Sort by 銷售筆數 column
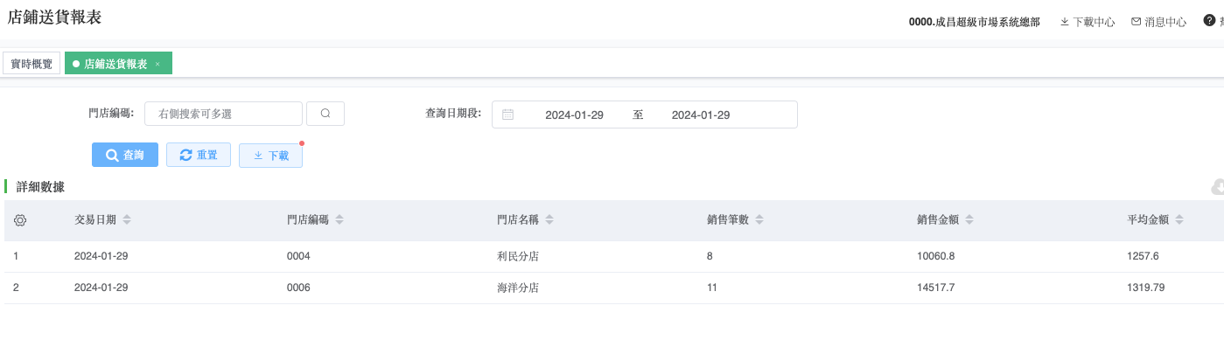This screenshot has height=361, width=1224. point(759,220)
